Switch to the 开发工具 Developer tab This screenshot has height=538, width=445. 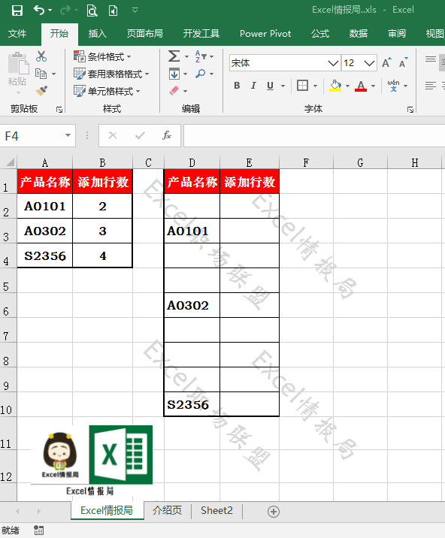201,34
